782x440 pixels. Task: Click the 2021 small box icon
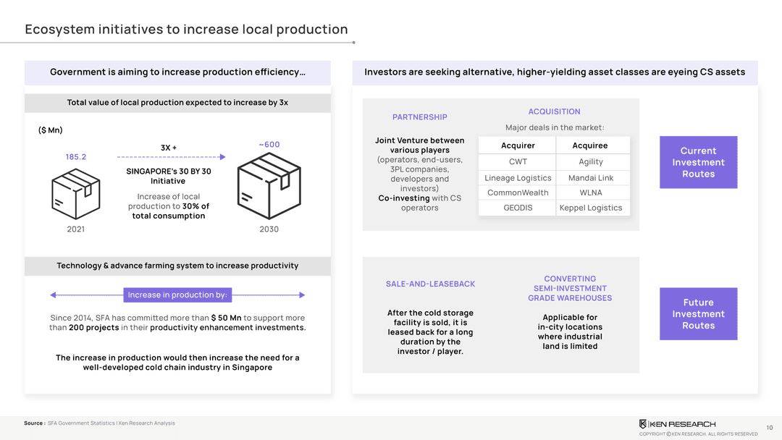pos(75,193)
